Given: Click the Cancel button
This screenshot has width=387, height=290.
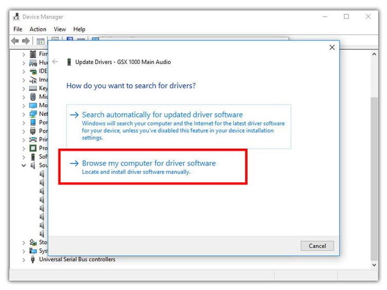Looking at the screenshot, I should pyautogui.click(x=317, y=246).
